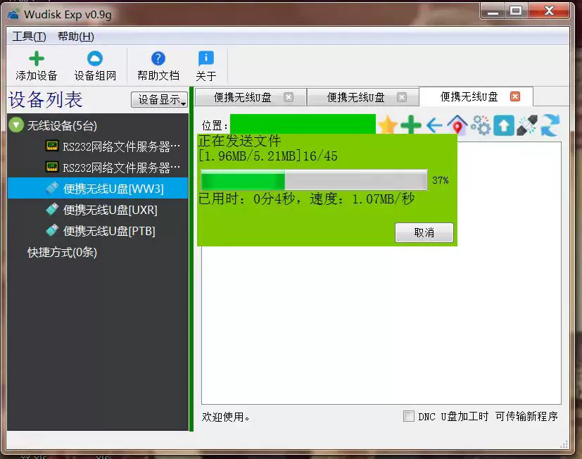Click the plug disconnect icon
This screenshot has width=582, height=459.
pyautogui.click(x=526, y=125)
